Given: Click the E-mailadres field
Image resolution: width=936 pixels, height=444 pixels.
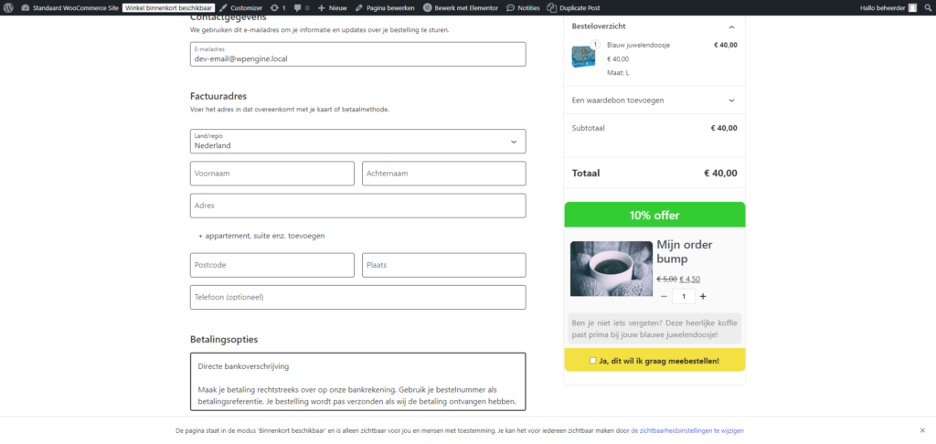Looking at the screenshot, I should coord(357,54).
